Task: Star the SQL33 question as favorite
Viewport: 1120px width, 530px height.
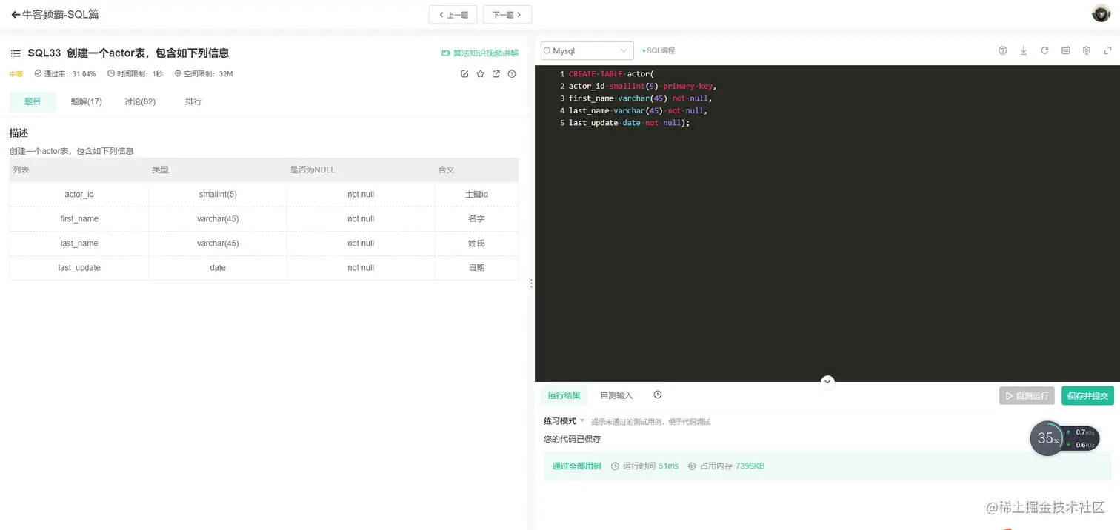Action: pos(480,74)
